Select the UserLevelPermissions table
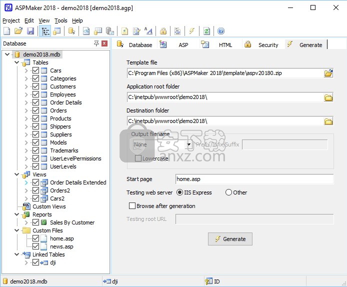Viewport: 347px width, 287px height. click(75, 158)
